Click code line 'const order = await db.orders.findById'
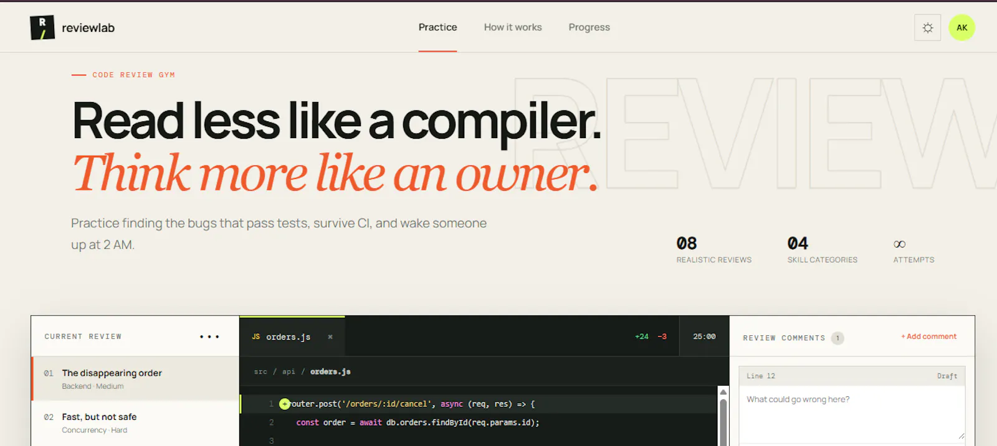Image resolution: width=997 pixels, height=446 pixels. click(417, 422)
